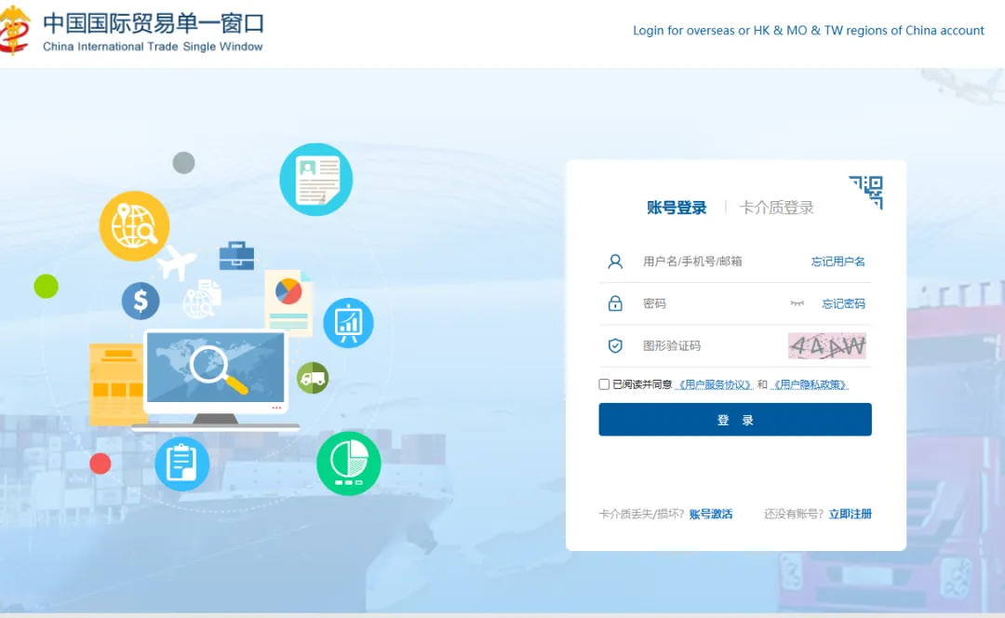Open the 忘记用户名 link
Screen dimensions: 1005x618
tap(838, 262)
